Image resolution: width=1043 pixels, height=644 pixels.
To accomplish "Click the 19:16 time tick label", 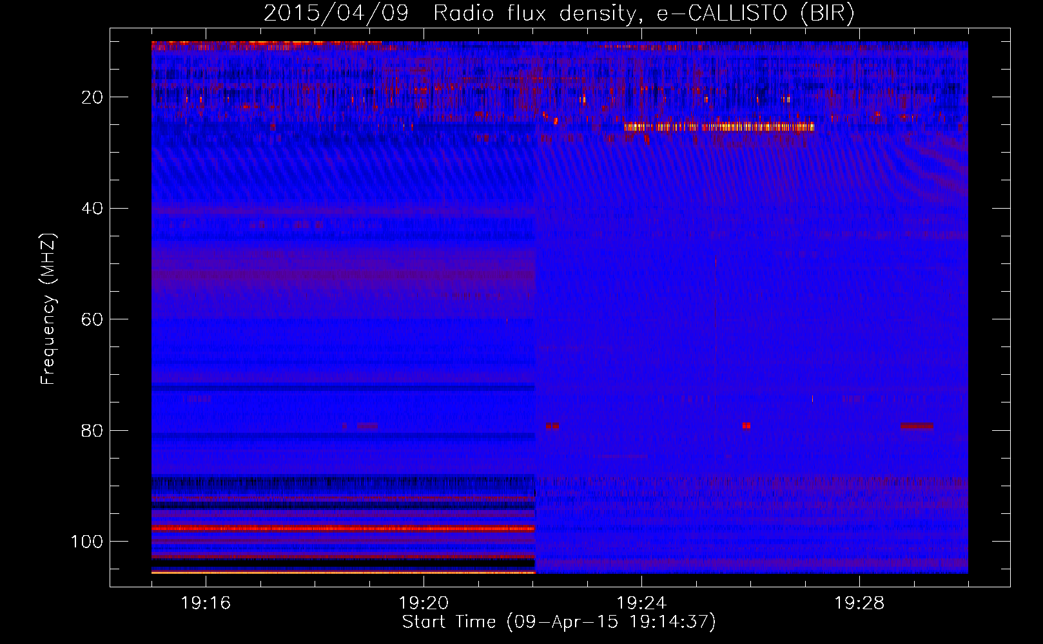I will click(206, 603).
